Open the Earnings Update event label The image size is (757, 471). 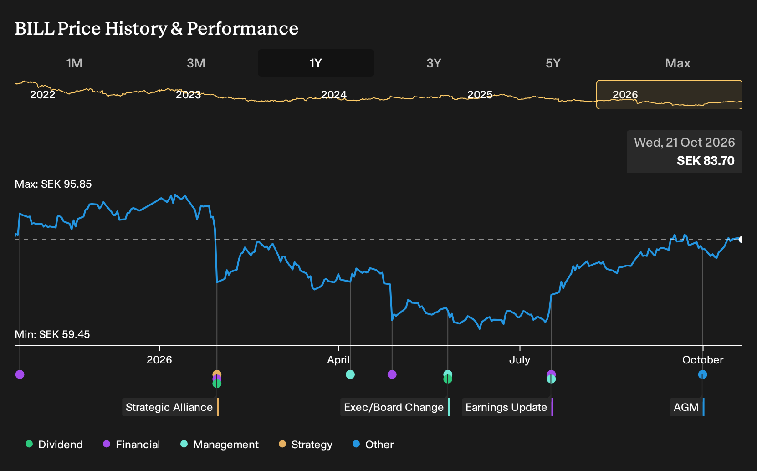[507, 407]
